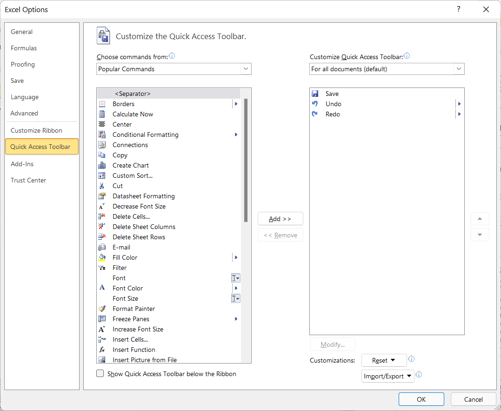Select the Cut scissors icon
The height and width of the screenshot is (411, 501).
point(102,186)
